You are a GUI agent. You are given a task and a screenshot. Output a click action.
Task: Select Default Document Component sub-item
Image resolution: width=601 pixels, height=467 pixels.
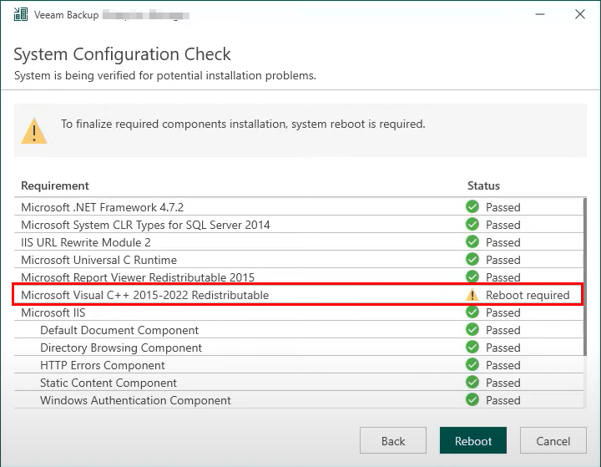[x=299, y=330]
